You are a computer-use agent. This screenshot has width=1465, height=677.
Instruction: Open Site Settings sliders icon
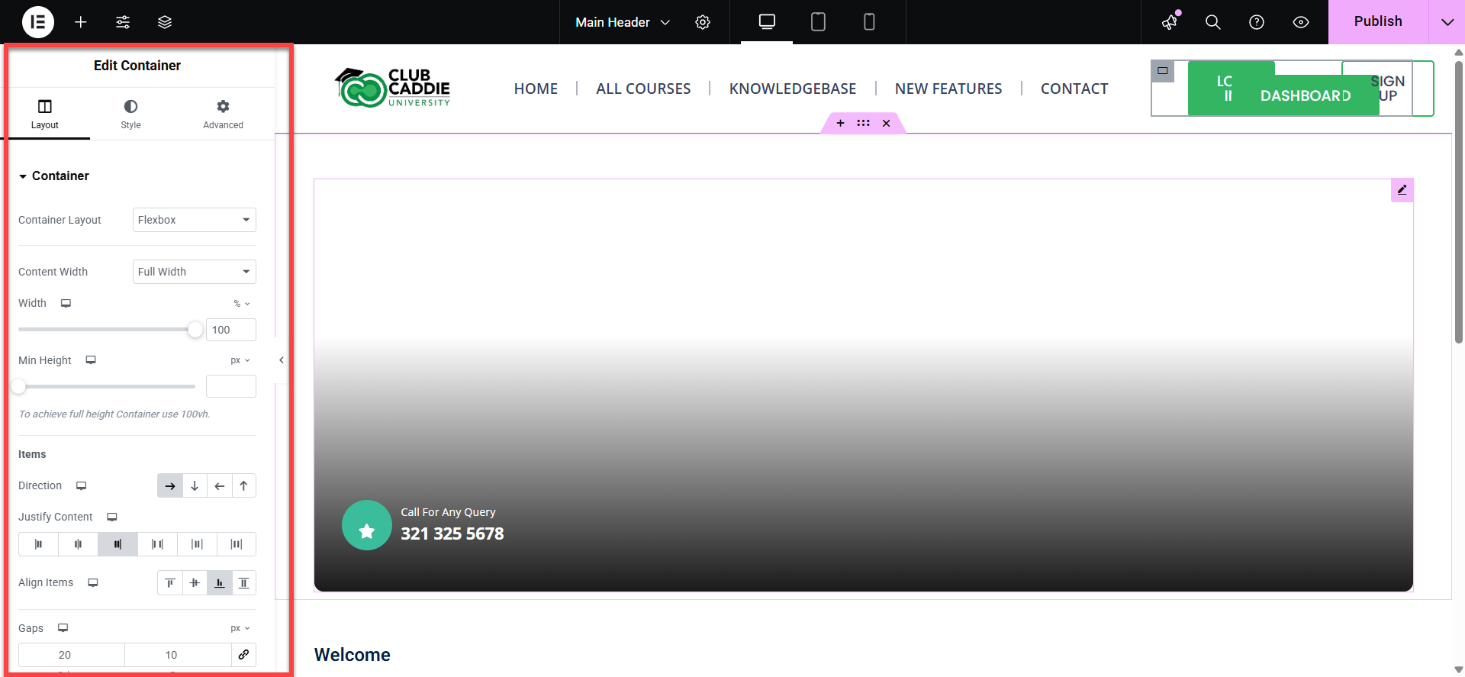click(123, 22)
